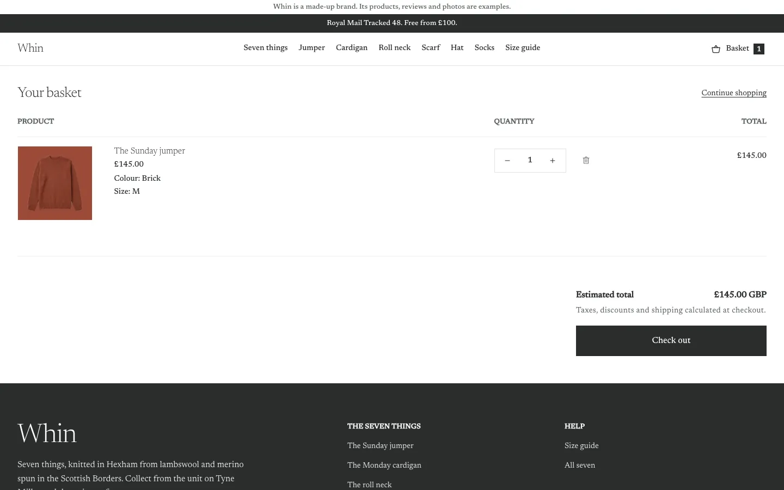Click the large Whin footer logo

click(x=47, y=434)
